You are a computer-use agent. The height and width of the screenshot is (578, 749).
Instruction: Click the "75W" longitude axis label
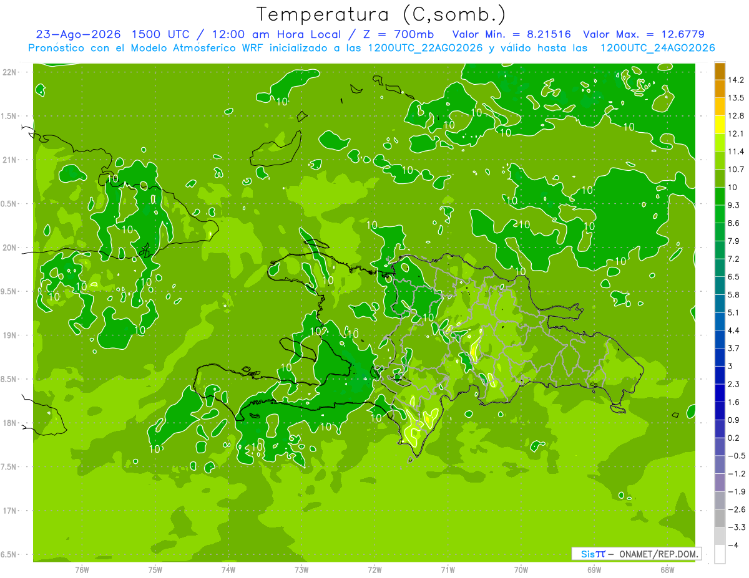(155, 569)
